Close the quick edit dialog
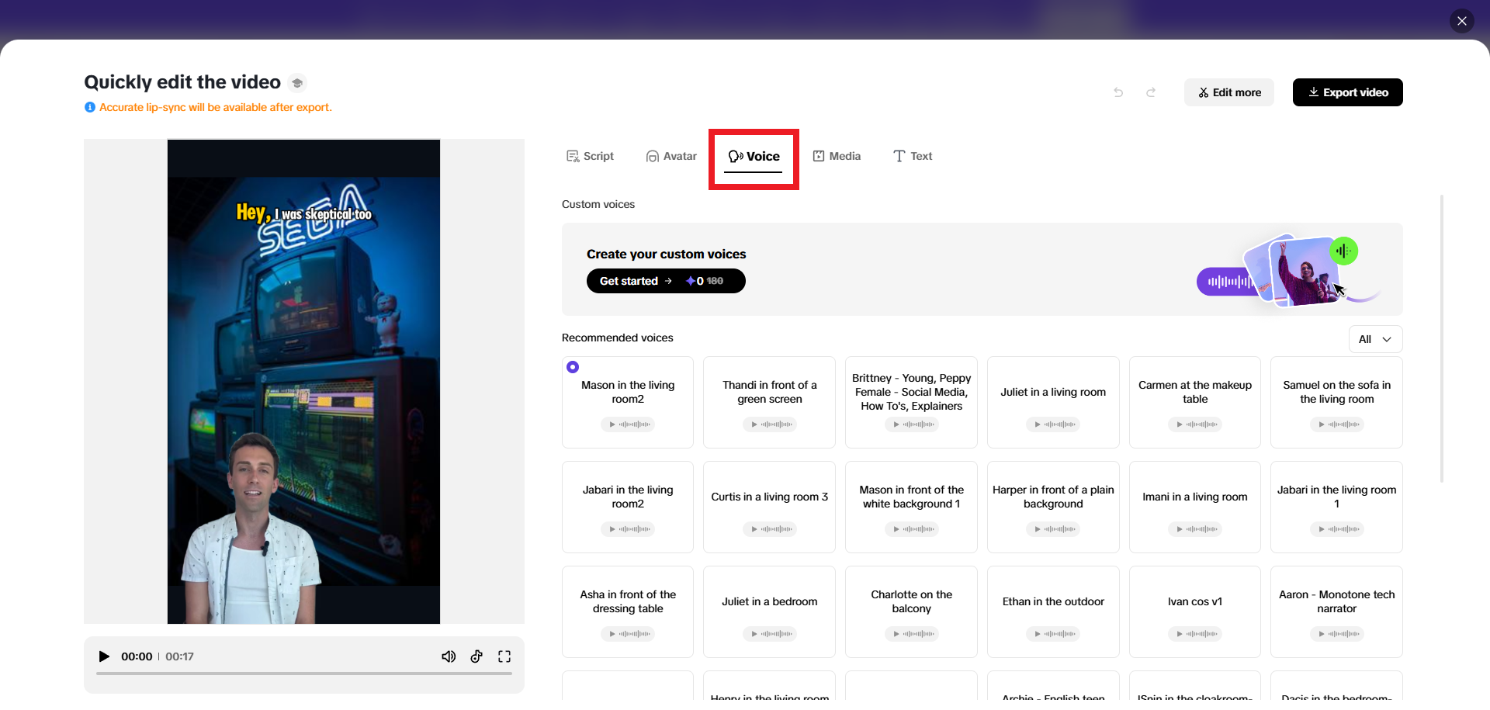 (1461, 21)
